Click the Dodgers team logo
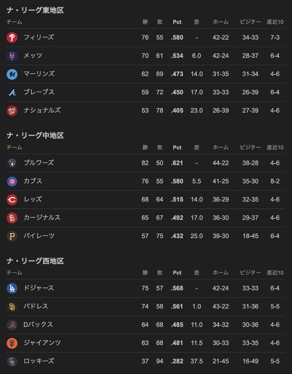 (x=12, y=288)
